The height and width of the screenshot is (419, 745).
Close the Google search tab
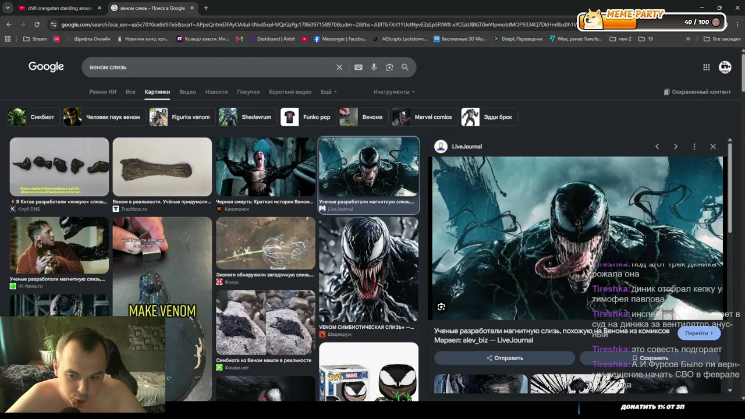[192, 8]
